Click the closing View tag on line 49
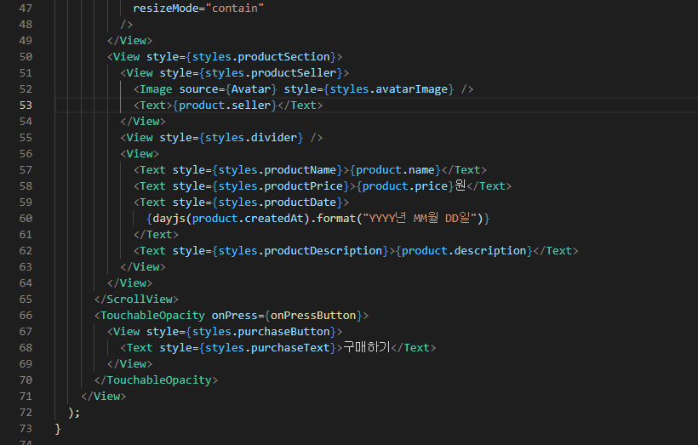The width and height of the screenshot is (698, 445). click(129, 41)
